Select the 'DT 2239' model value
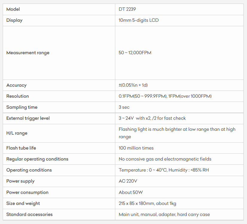This screenshot has width=247, height=224. point(128,9)
